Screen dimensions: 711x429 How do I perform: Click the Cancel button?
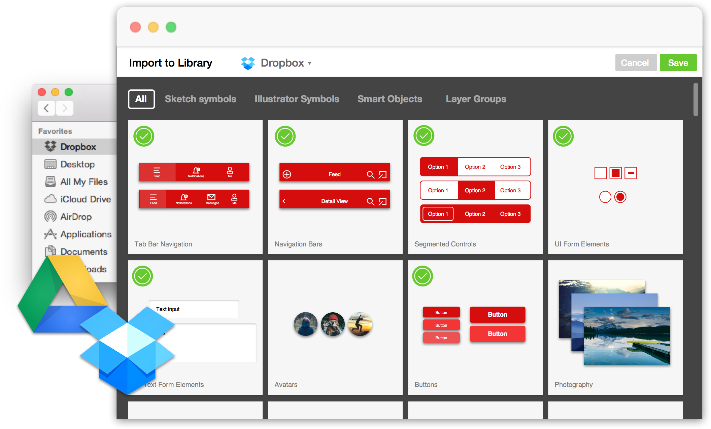[635, 63]
